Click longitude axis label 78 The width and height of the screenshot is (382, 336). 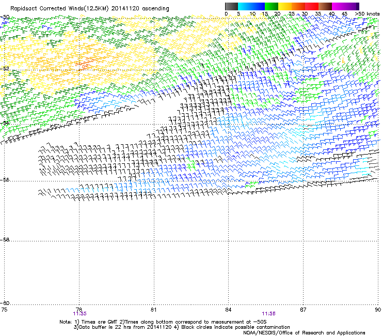click(79, 310)
